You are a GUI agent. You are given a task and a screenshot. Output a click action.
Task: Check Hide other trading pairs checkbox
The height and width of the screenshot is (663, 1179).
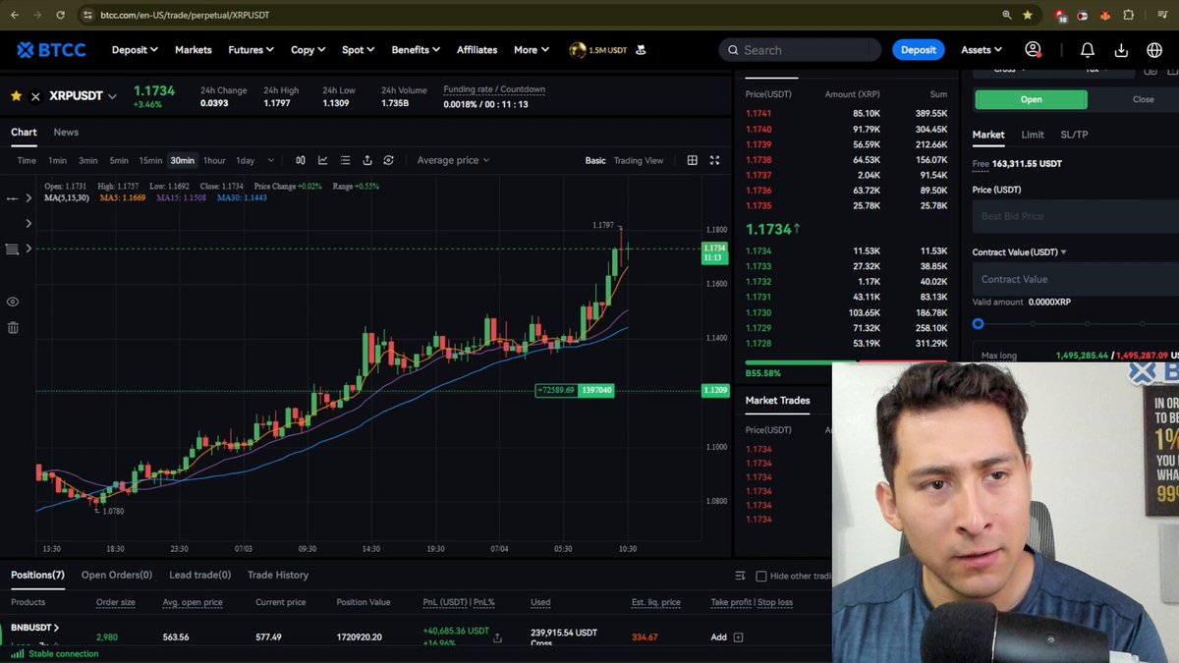760,577
